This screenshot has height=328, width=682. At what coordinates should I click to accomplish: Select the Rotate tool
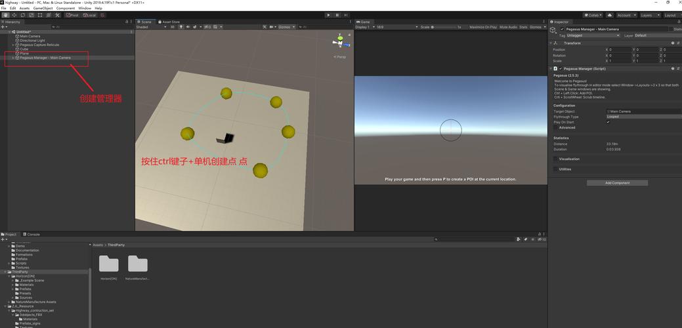point(22,15)
